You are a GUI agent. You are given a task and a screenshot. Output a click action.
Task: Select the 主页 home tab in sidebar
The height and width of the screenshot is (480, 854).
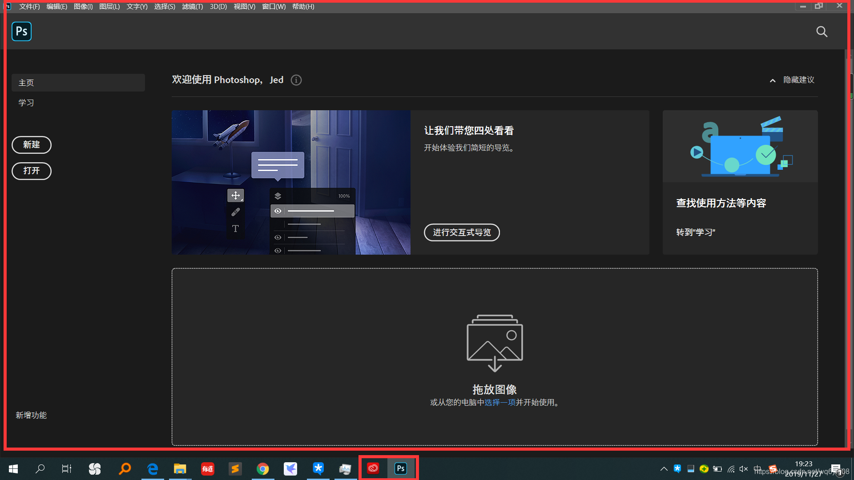tap(78, 83)
